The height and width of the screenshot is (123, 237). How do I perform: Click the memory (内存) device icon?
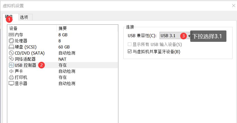click(x=11, y=35)
